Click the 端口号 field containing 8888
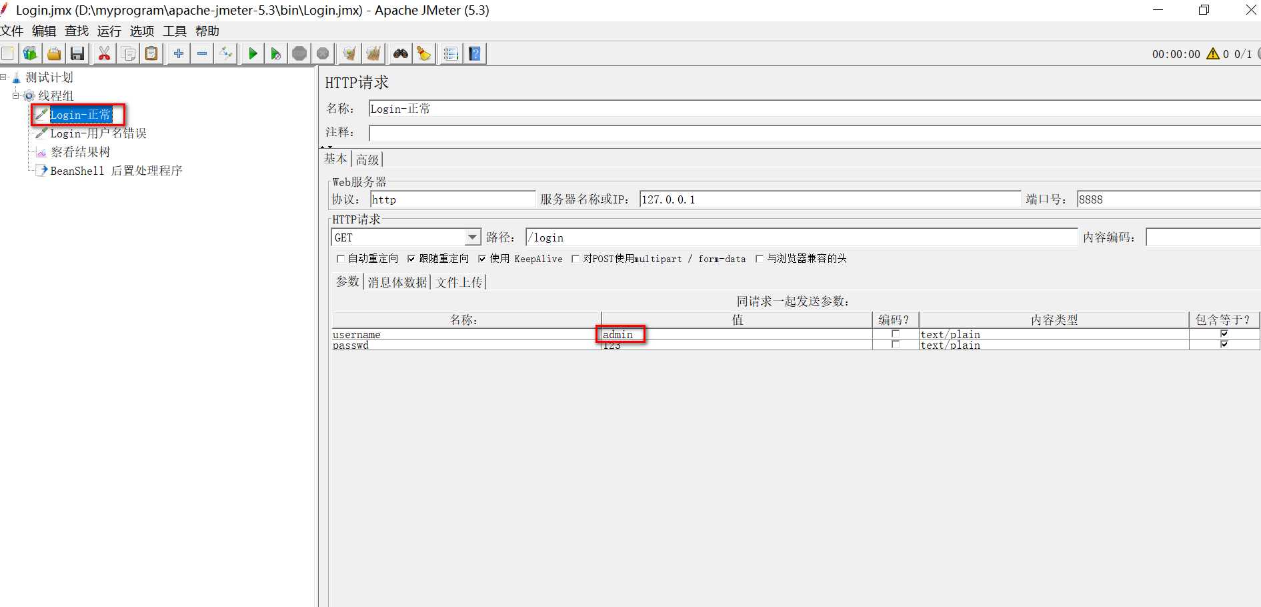Image resolution: width=1261 pixels, height=607 pixels. click(x=1168, y=199)
